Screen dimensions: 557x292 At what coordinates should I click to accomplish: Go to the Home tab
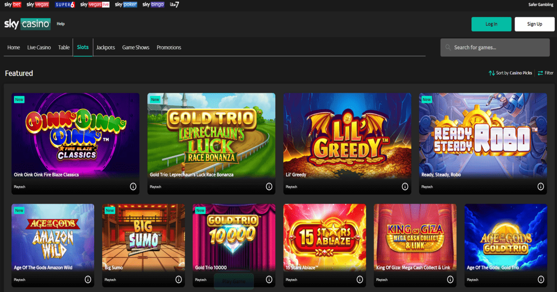(13, 47)
